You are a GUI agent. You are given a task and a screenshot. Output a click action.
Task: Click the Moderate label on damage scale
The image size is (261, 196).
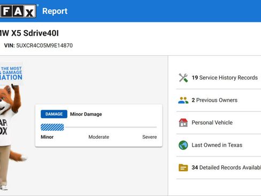(x=99, y=137)
